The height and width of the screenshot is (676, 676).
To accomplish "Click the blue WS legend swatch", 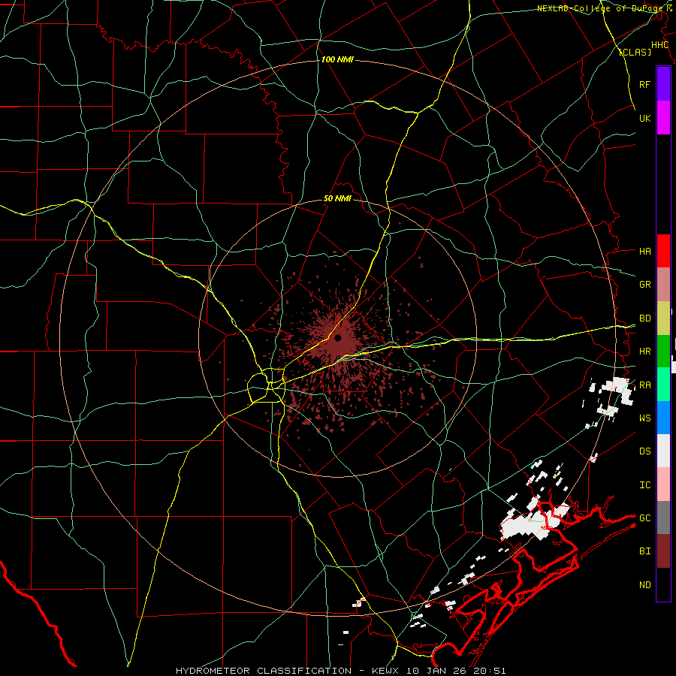I will (663, 418).
